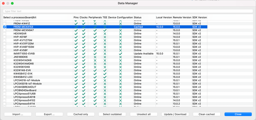
Task: Click the Peripherals cross icon for K32W061DK6
Action: tap(95, 67)
